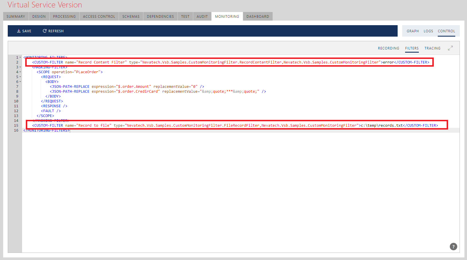
Task: Click line number 15 in the gutter
Action: 16,126
